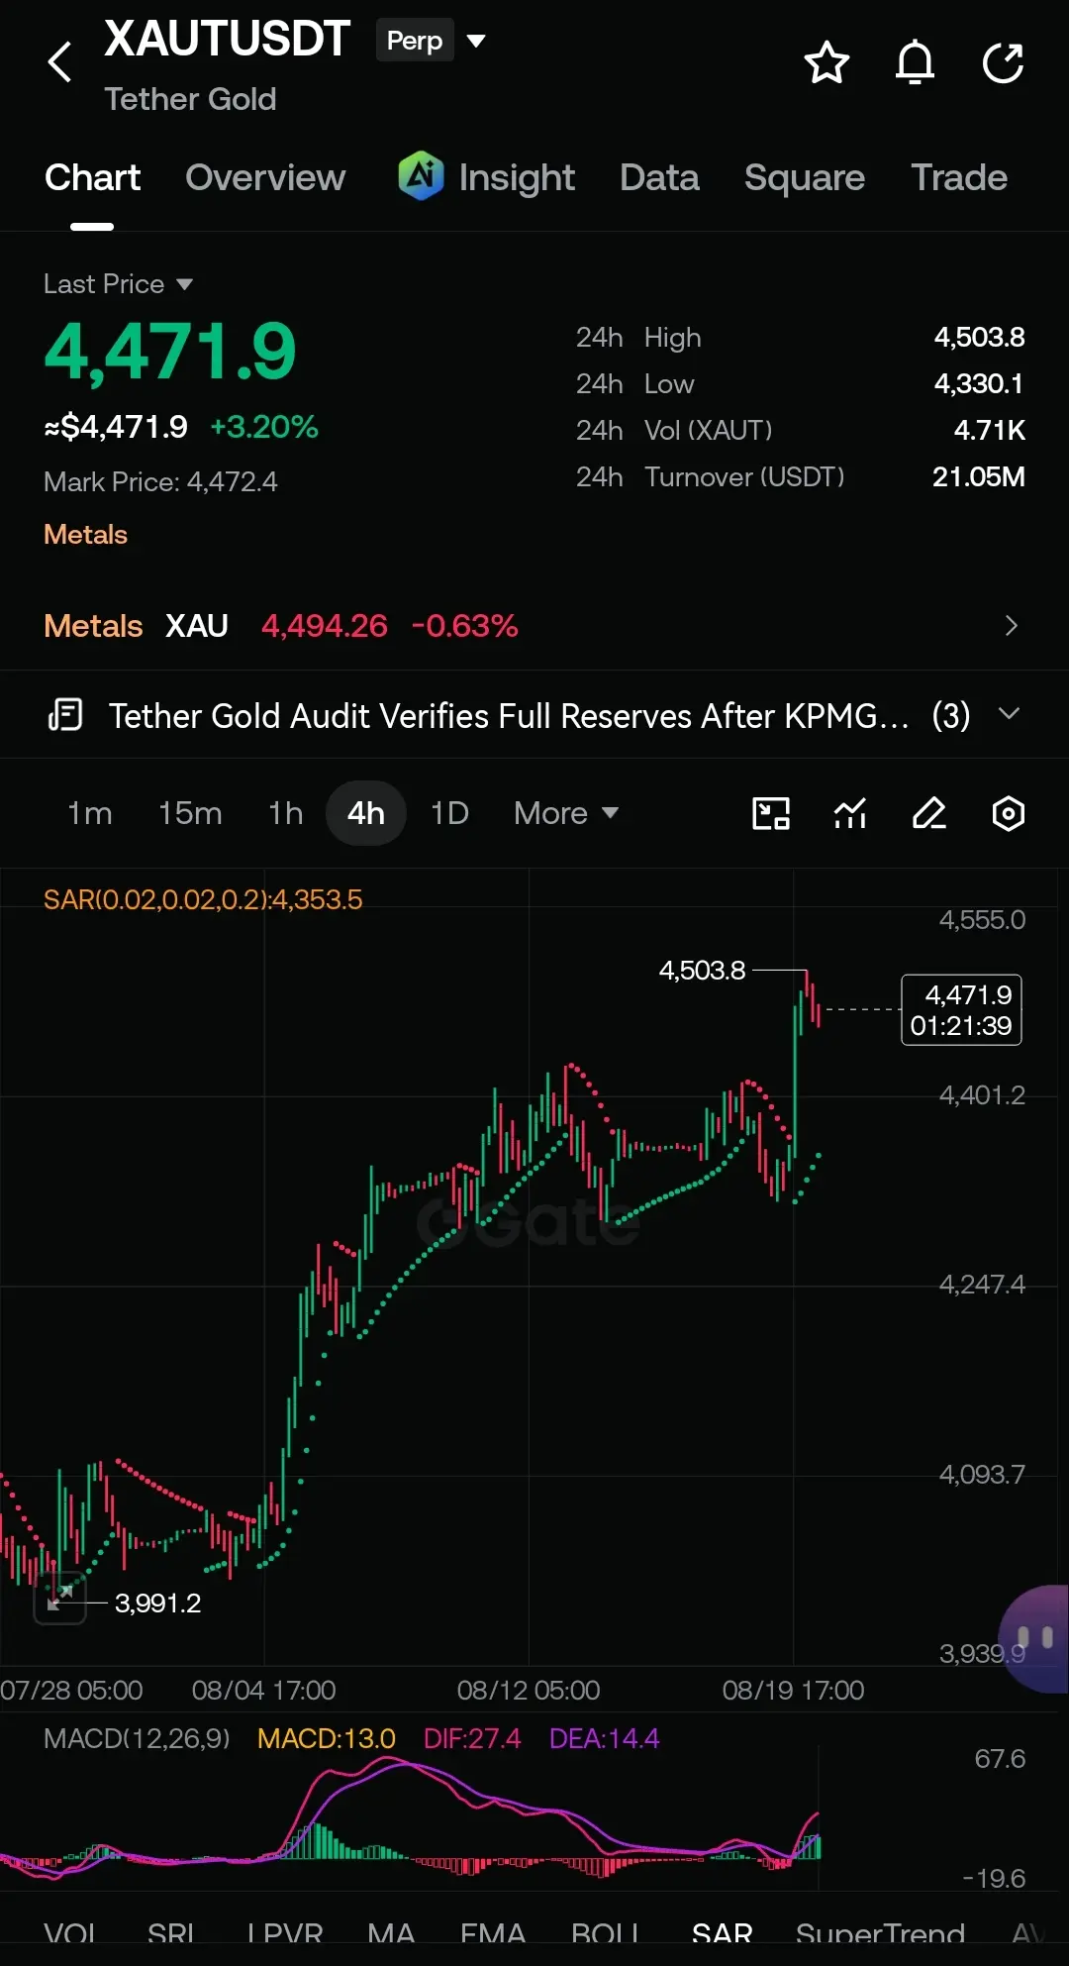Tap the floating purple assistant bubble

coord(1034,1638)
